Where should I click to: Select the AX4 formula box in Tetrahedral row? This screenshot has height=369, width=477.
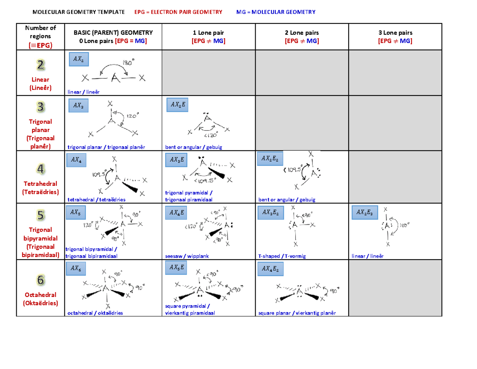(76, 160)
